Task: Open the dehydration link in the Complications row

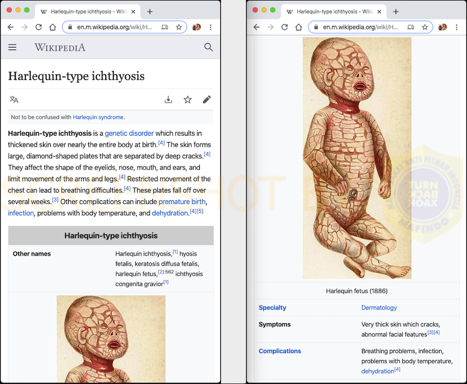Action: coord(378,371)
